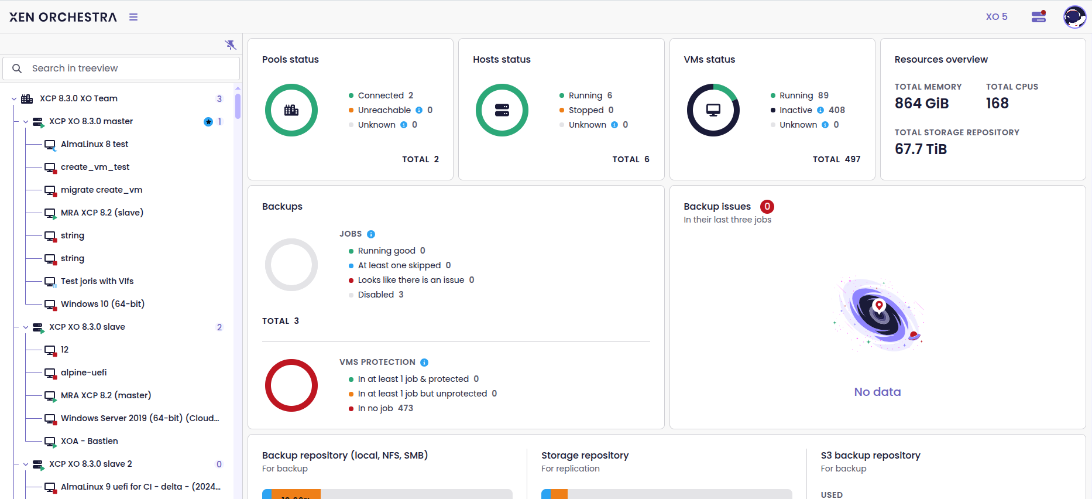Click the 'Running good 0' backup jobs entry
This screenshot has height=499, width=1092.
[387, 251]
